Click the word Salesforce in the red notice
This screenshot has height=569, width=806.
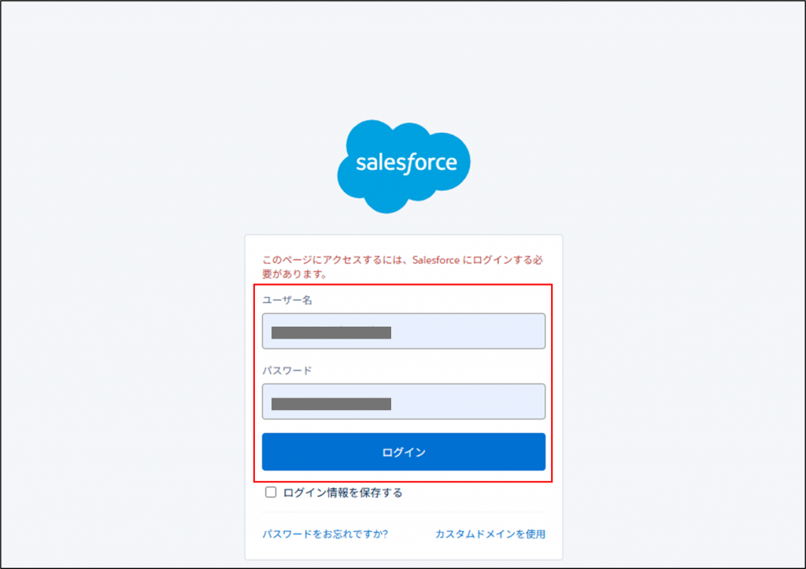pyautogui.click(x=435, y=260)
